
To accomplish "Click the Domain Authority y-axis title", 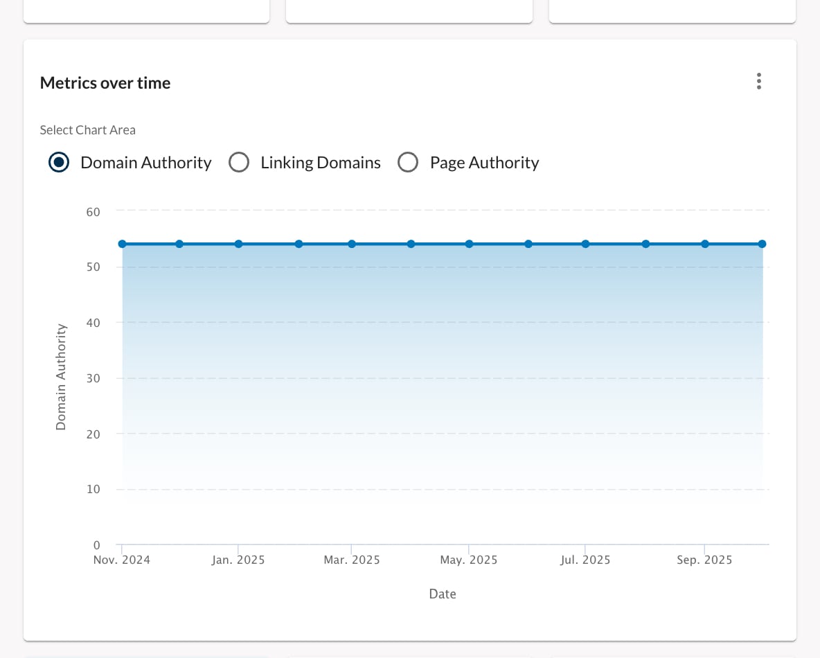I will [x=61, y=377].
